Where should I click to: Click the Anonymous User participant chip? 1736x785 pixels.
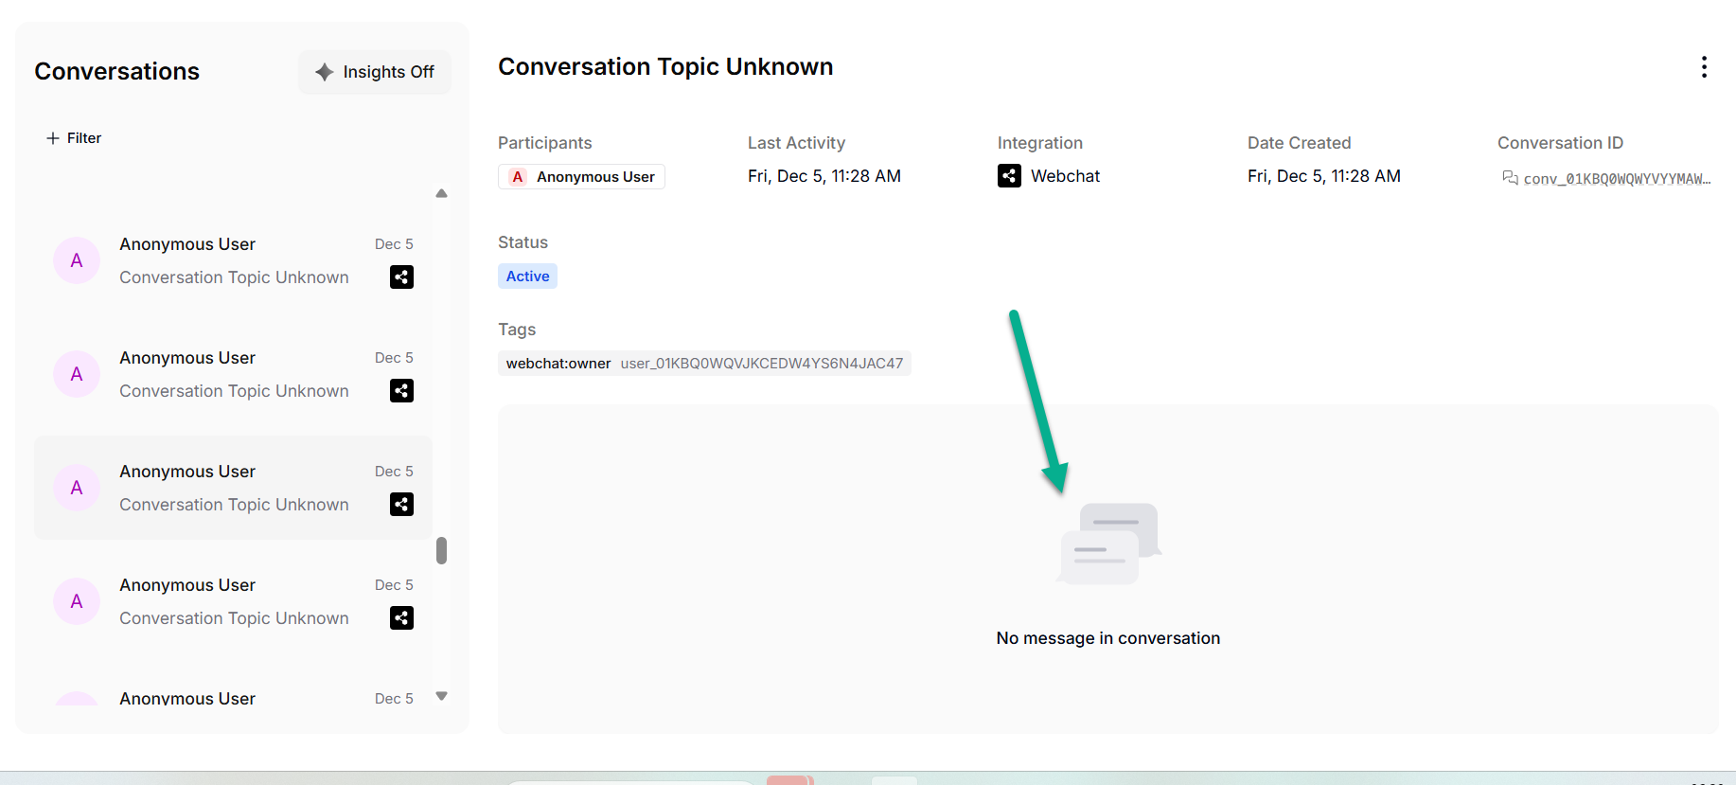pyautogui.click(x=582, y=177)
